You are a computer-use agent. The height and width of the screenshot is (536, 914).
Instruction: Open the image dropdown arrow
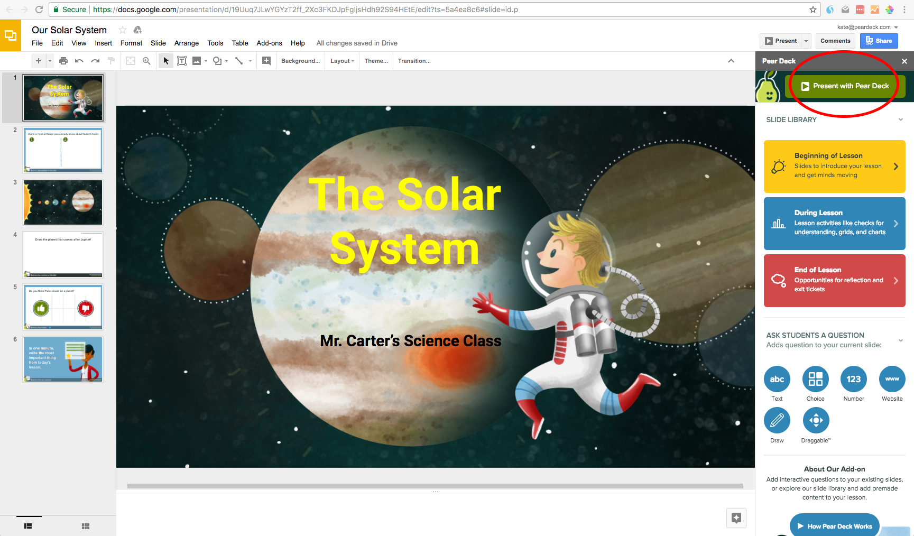206,61
